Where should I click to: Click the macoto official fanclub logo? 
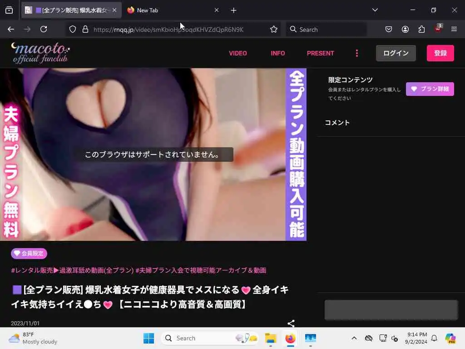click(x=40, y=53)
